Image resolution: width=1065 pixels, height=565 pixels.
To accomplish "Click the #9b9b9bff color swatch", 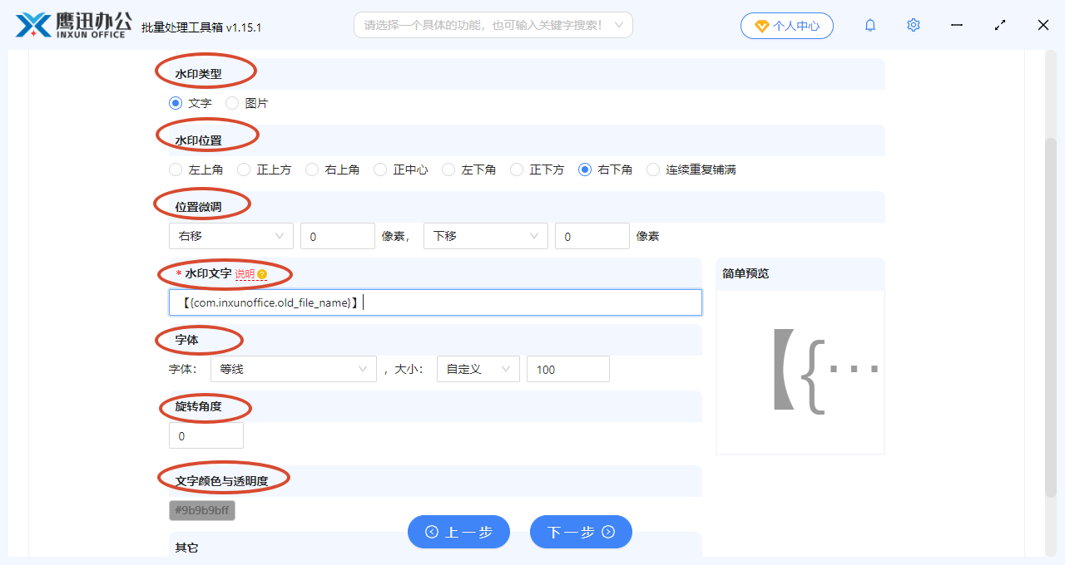I will [x=202, y=510].
